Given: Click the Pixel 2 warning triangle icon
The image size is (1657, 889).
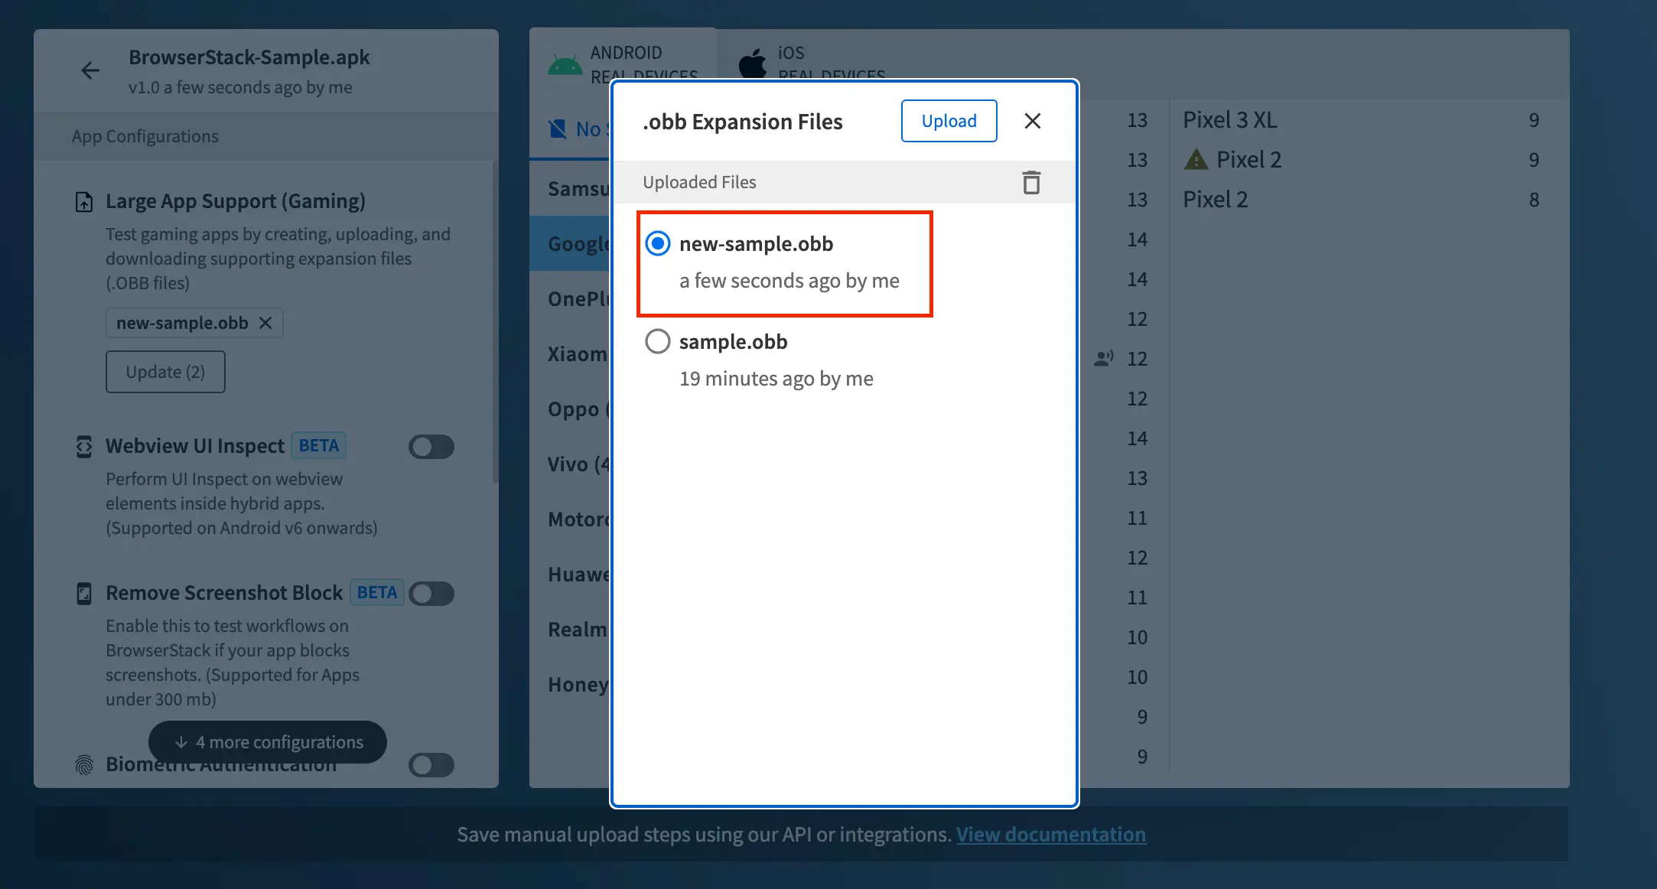Looking at the screenshot, I should click(x=1196, y=160).
